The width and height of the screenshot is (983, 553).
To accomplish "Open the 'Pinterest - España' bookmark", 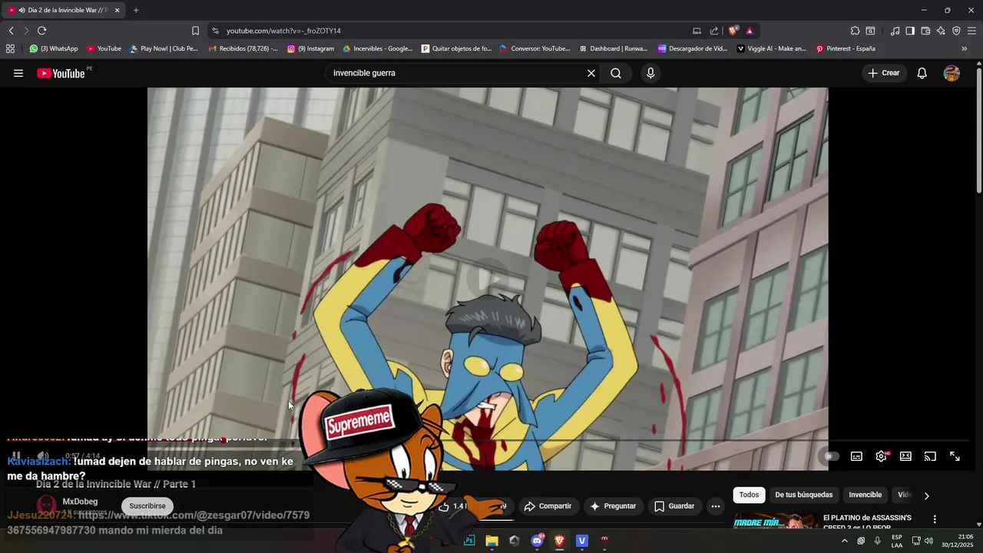I will pos(846,48).
